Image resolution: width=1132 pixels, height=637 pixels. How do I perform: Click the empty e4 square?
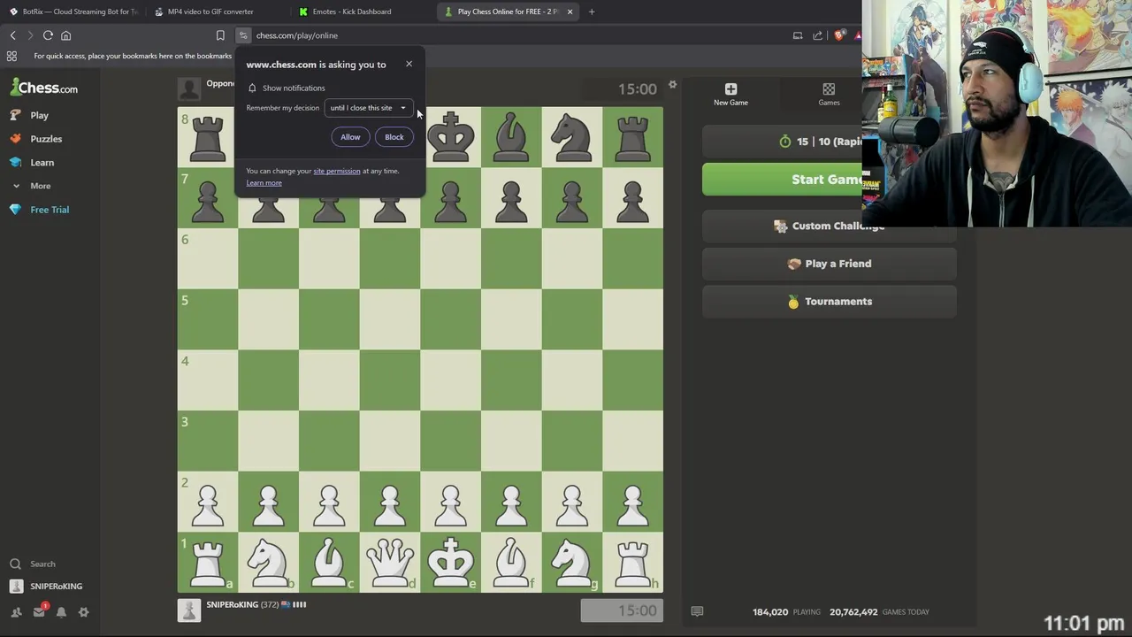(x=451, y=380)
